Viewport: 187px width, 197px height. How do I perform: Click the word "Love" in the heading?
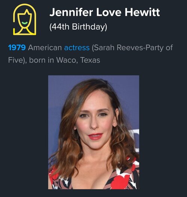click(x=109, y=12)
